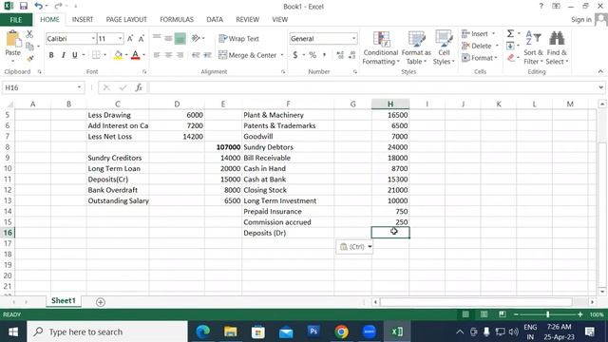Viewport: 608px width, 342px height.
Task: Click inside the formula bar
Action: 372,87
